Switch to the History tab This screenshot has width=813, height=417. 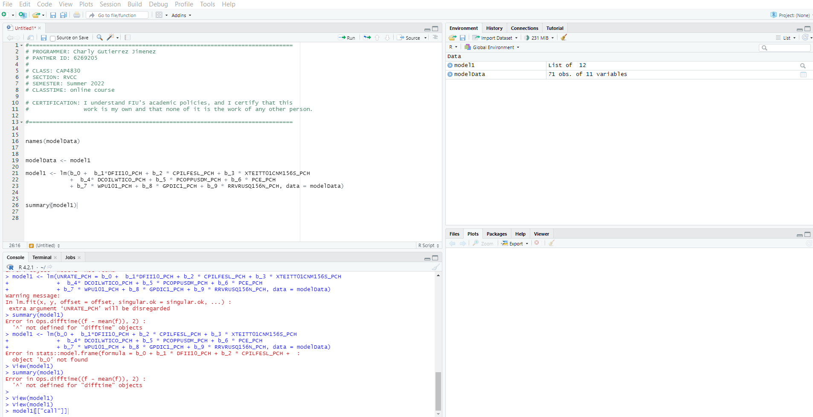[x=494, y=28]
